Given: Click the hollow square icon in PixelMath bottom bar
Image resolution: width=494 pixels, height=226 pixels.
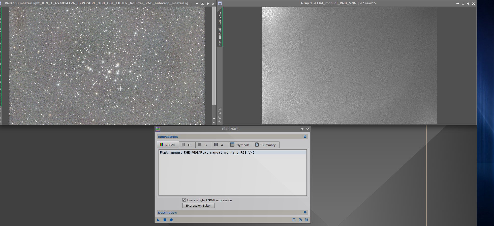Looking at the screenshot, I should 294,220.
